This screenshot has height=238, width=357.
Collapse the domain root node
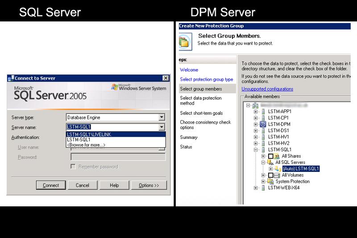[248, 105]
